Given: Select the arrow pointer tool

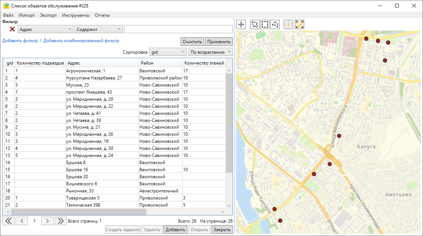Looking at the screenshot, I should [x=255, y=25].
